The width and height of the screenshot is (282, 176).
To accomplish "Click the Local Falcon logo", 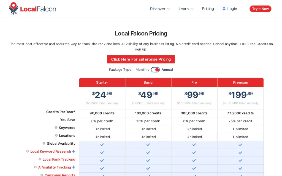I will (x=32, y=9).
